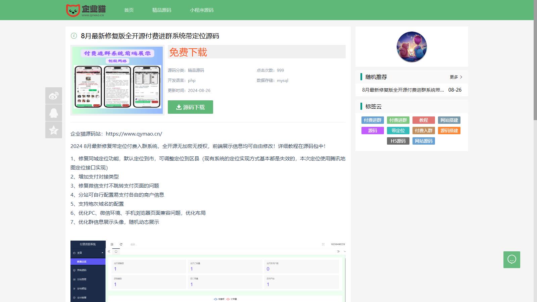The image size is (537, 302).
Task: Click the dark gray H5源码 tag
Action: [x=398, y=141]
